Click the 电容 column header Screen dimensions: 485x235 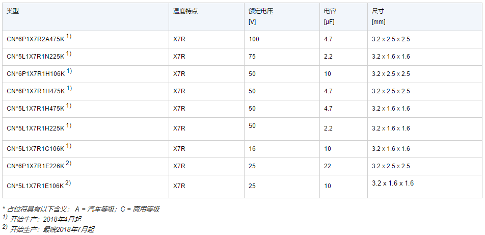pos(330,11)
